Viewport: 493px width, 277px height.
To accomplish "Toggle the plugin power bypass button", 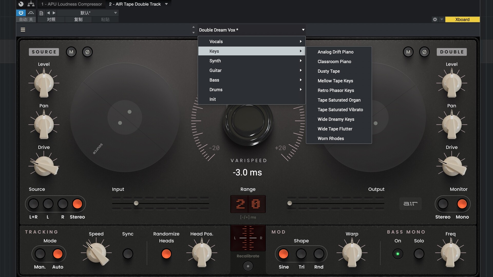I will click(x=21, y=13).
